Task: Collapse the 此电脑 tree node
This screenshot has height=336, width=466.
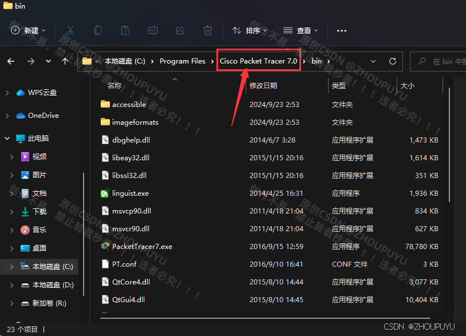Action: point(7,138)
